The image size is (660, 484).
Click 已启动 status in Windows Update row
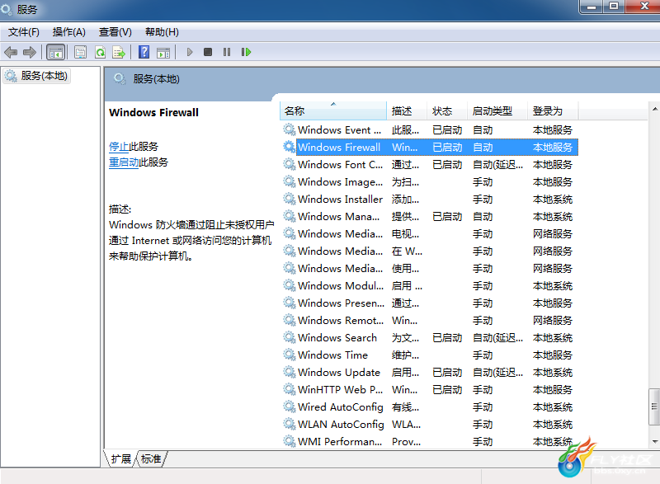[x=447, y=373]
